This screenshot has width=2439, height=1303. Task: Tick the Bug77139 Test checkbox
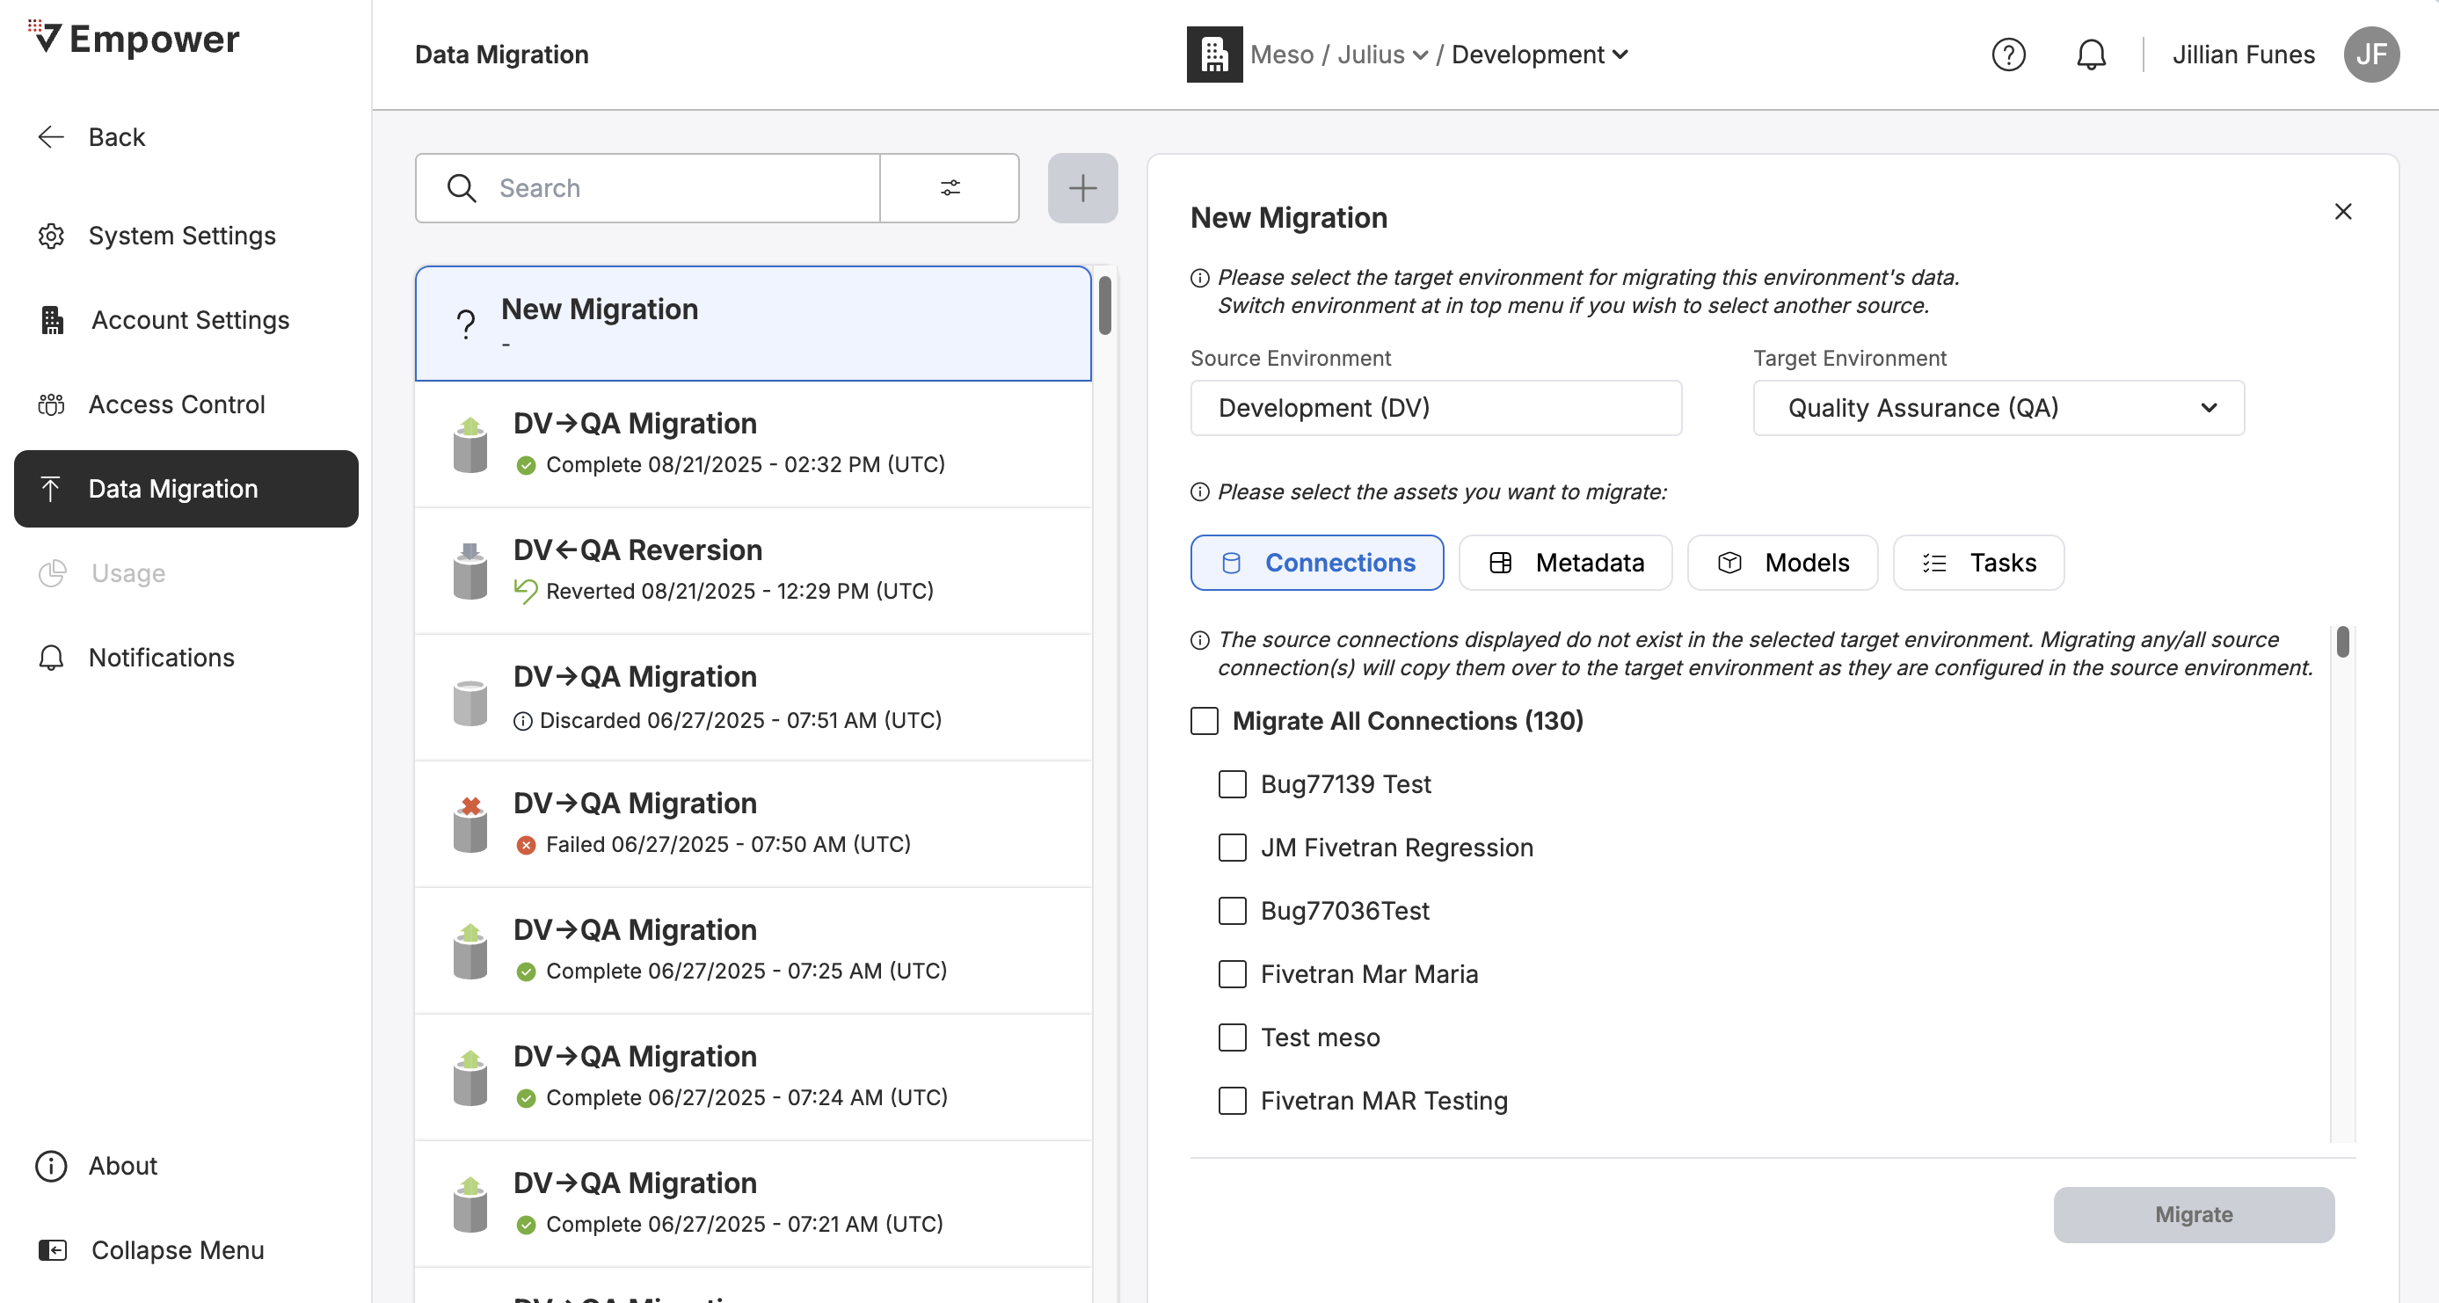1232,784
